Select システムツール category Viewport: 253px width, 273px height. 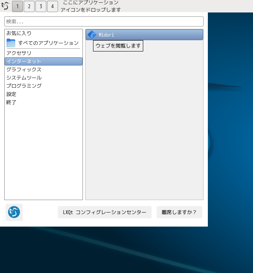coord(44,78)
